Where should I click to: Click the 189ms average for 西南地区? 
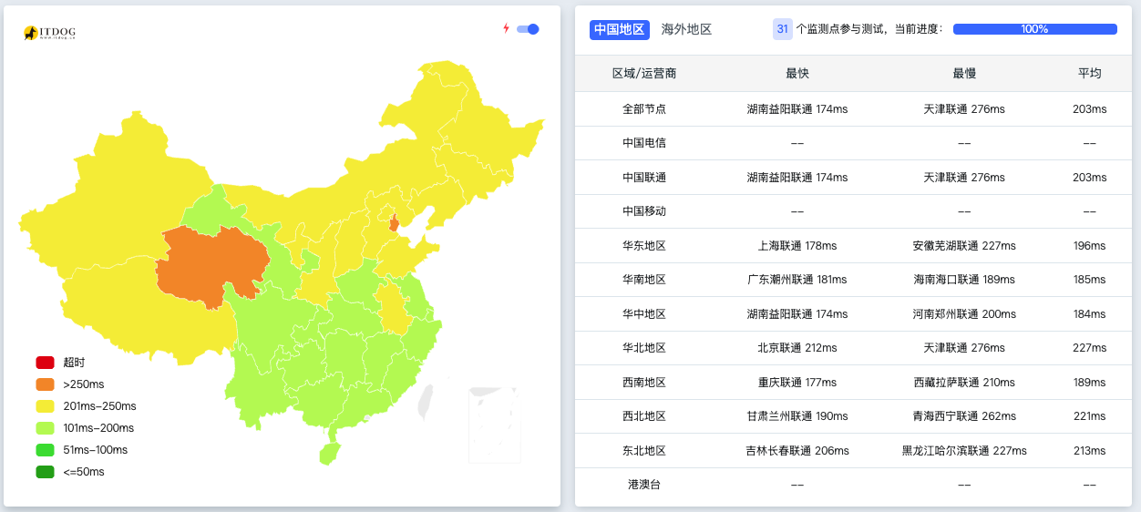tap(1090, 383)
